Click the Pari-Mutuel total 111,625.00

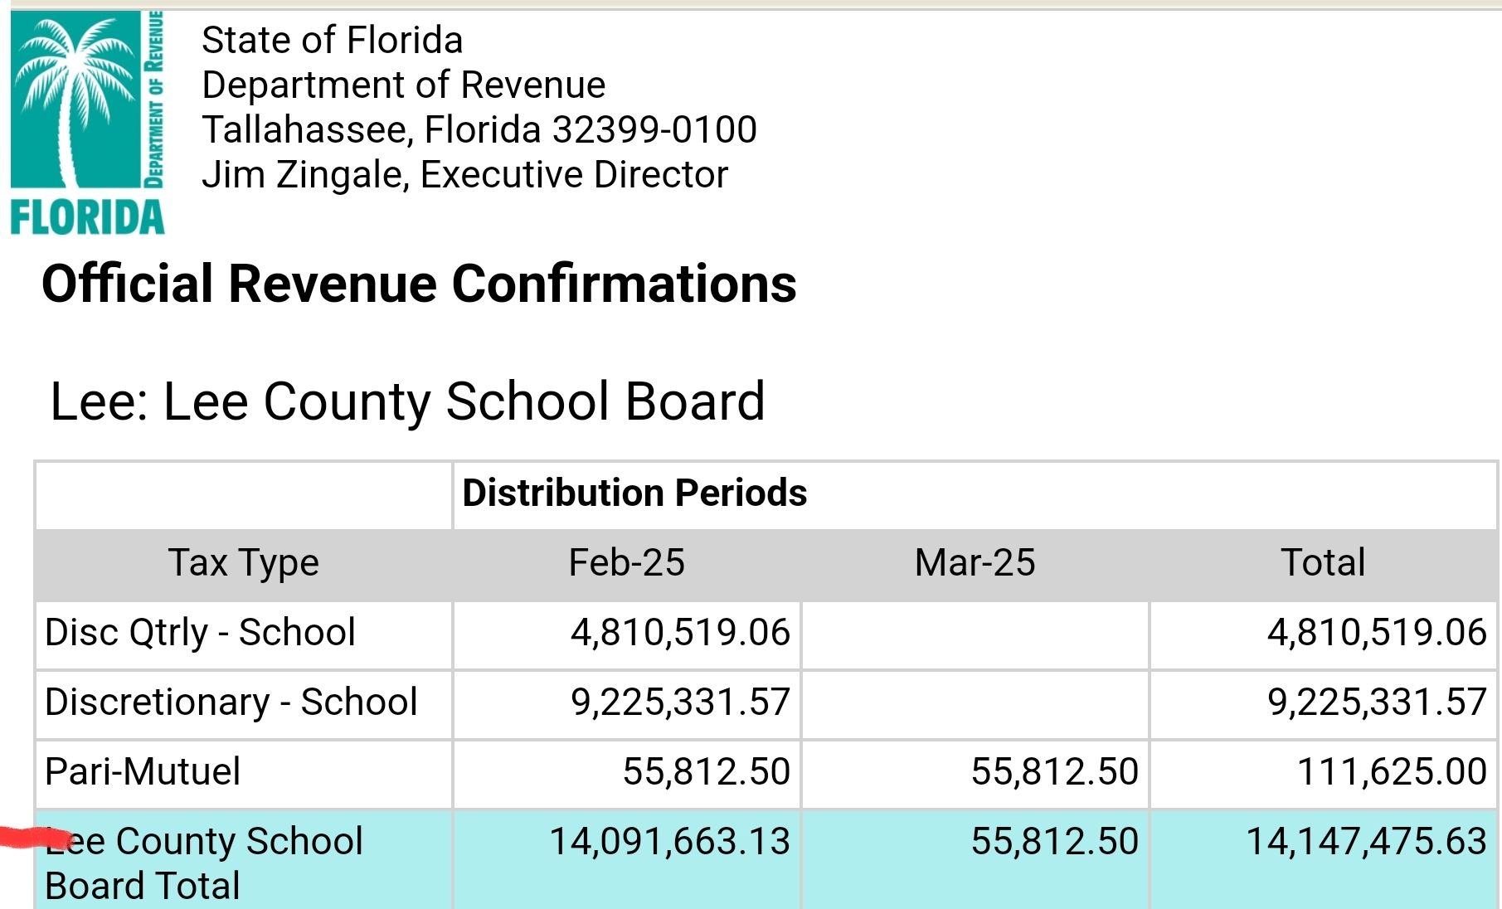coord(1392,771)
